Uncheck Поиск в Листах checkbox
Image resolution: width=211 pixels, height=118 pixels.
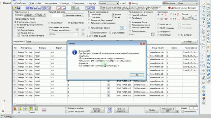coord(19,33)
